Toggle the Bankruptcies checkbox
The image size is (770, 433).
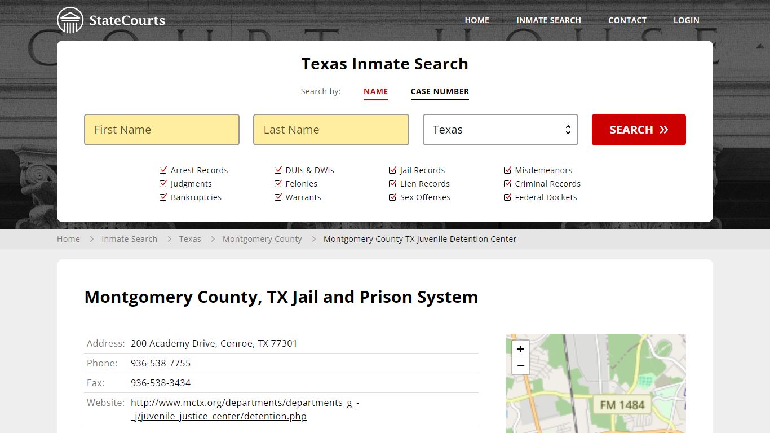pos(163,197)
